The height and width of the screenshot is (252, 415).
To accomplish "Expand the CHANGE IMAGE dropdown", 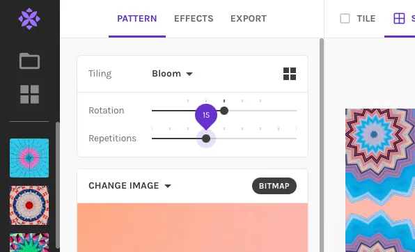I will click(130, 186).
